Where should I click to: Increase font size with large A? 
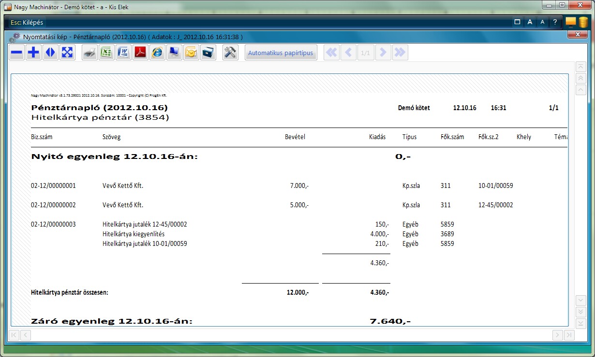click(x=530, y=22)
